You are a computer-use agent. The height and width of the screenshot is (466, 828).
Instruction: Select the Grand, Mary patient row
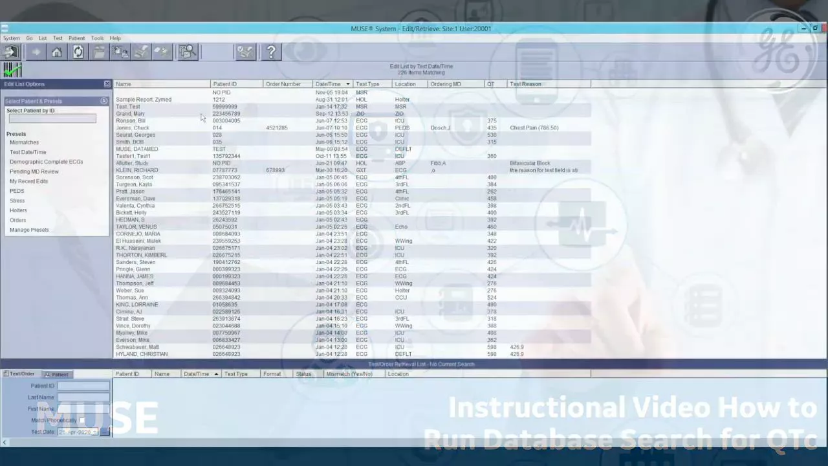pyautogui.click(x=352, y=114)
